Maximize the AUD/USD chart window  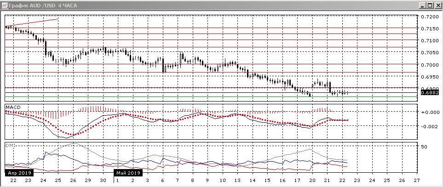(430, 5)
